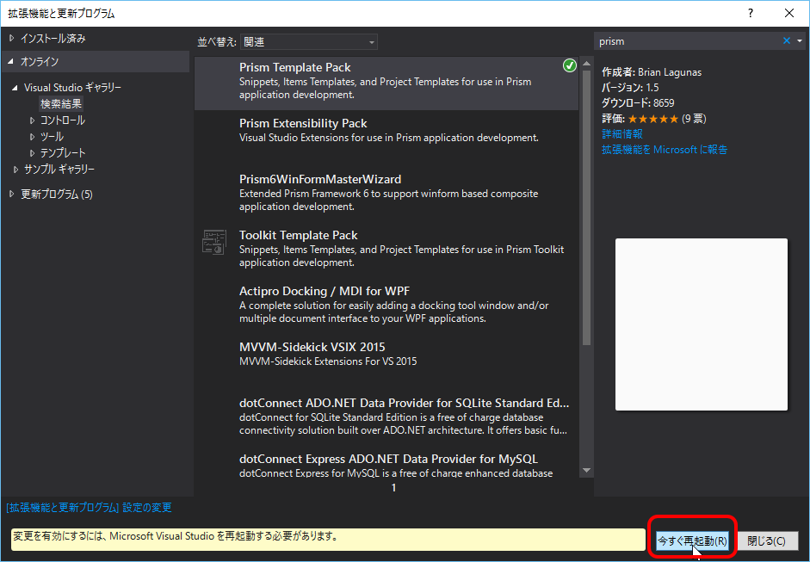810x562 pixels.
Task: Expand the テンプレート tree node
Action: point(32,153)
